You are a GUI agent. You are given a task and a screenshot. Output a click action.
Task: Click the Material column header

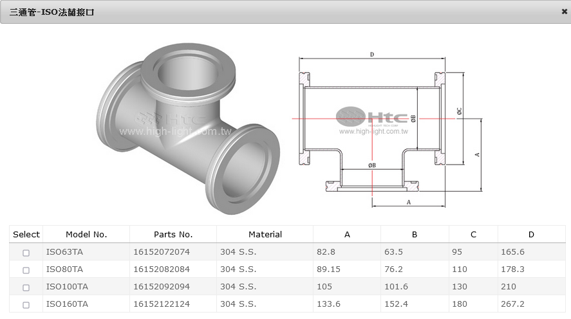click(x=265, y=235)
